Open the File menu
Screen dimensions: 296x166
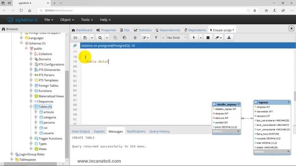pos(49,20)
